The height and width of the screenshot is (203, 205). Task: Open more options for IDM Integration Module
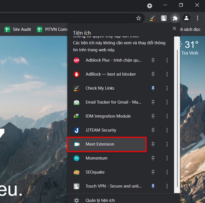pyautogui.click(x=167, y=116)
